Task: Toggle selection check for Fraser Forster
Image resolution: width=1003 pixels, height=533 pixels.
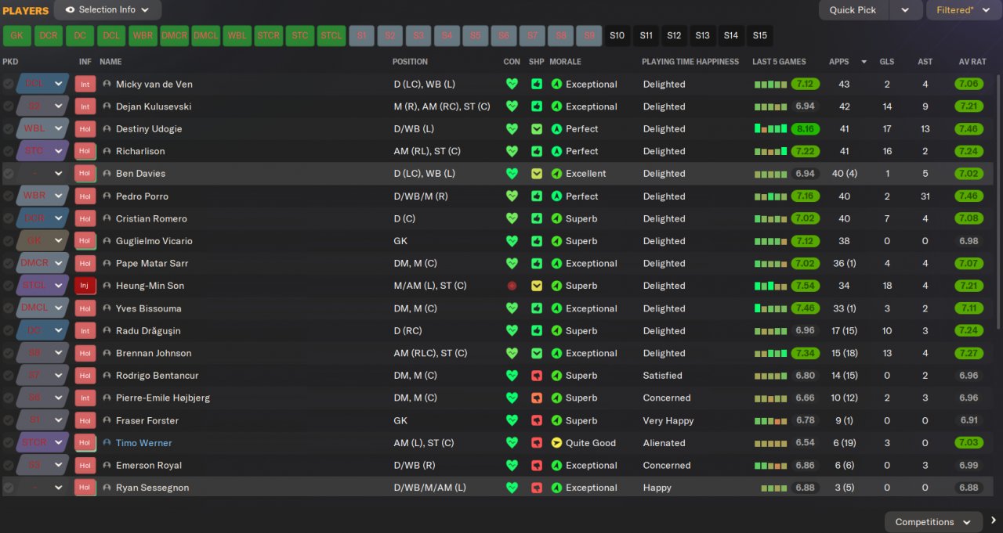Action: click(x=8, y=420)
